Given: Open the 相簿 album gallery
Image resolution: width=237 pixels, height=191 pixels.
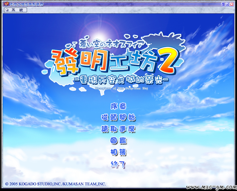Looking at the screenshot, I should pyautogui.click(x=118, y=152).
